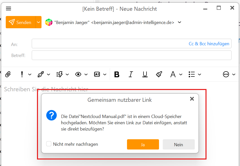
Task: Toggle bold formatting
Action: point(117,74)
